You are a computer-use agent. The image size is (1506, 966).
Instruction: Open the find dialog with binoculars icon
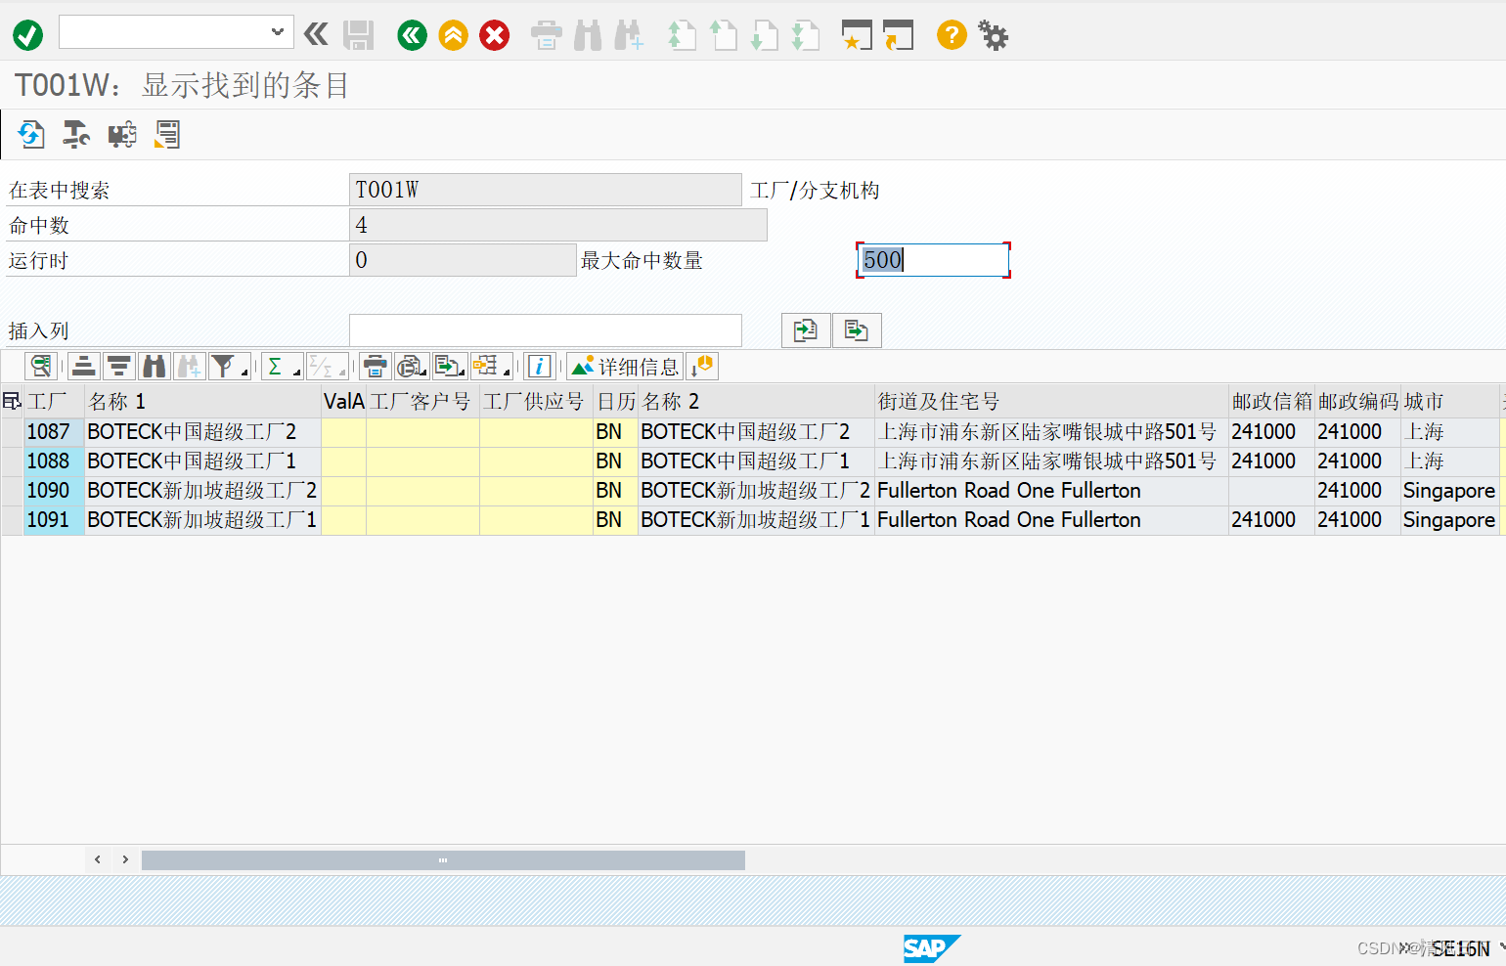(154, 366)
